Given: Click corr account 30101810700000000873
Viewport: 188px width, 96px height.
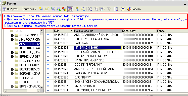Looking at the screenshot, I should click(139, 69).
